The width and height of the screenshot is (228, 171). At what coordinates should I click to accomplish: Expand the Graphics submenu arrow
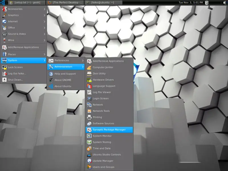click(44, 15)
